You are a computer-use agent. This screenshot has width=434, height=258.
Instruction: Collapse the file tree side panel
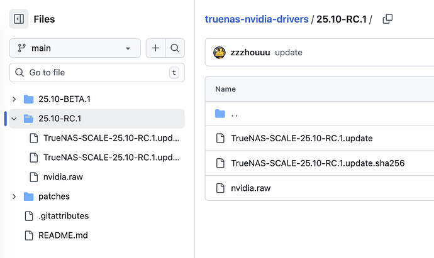click(19, 19)
